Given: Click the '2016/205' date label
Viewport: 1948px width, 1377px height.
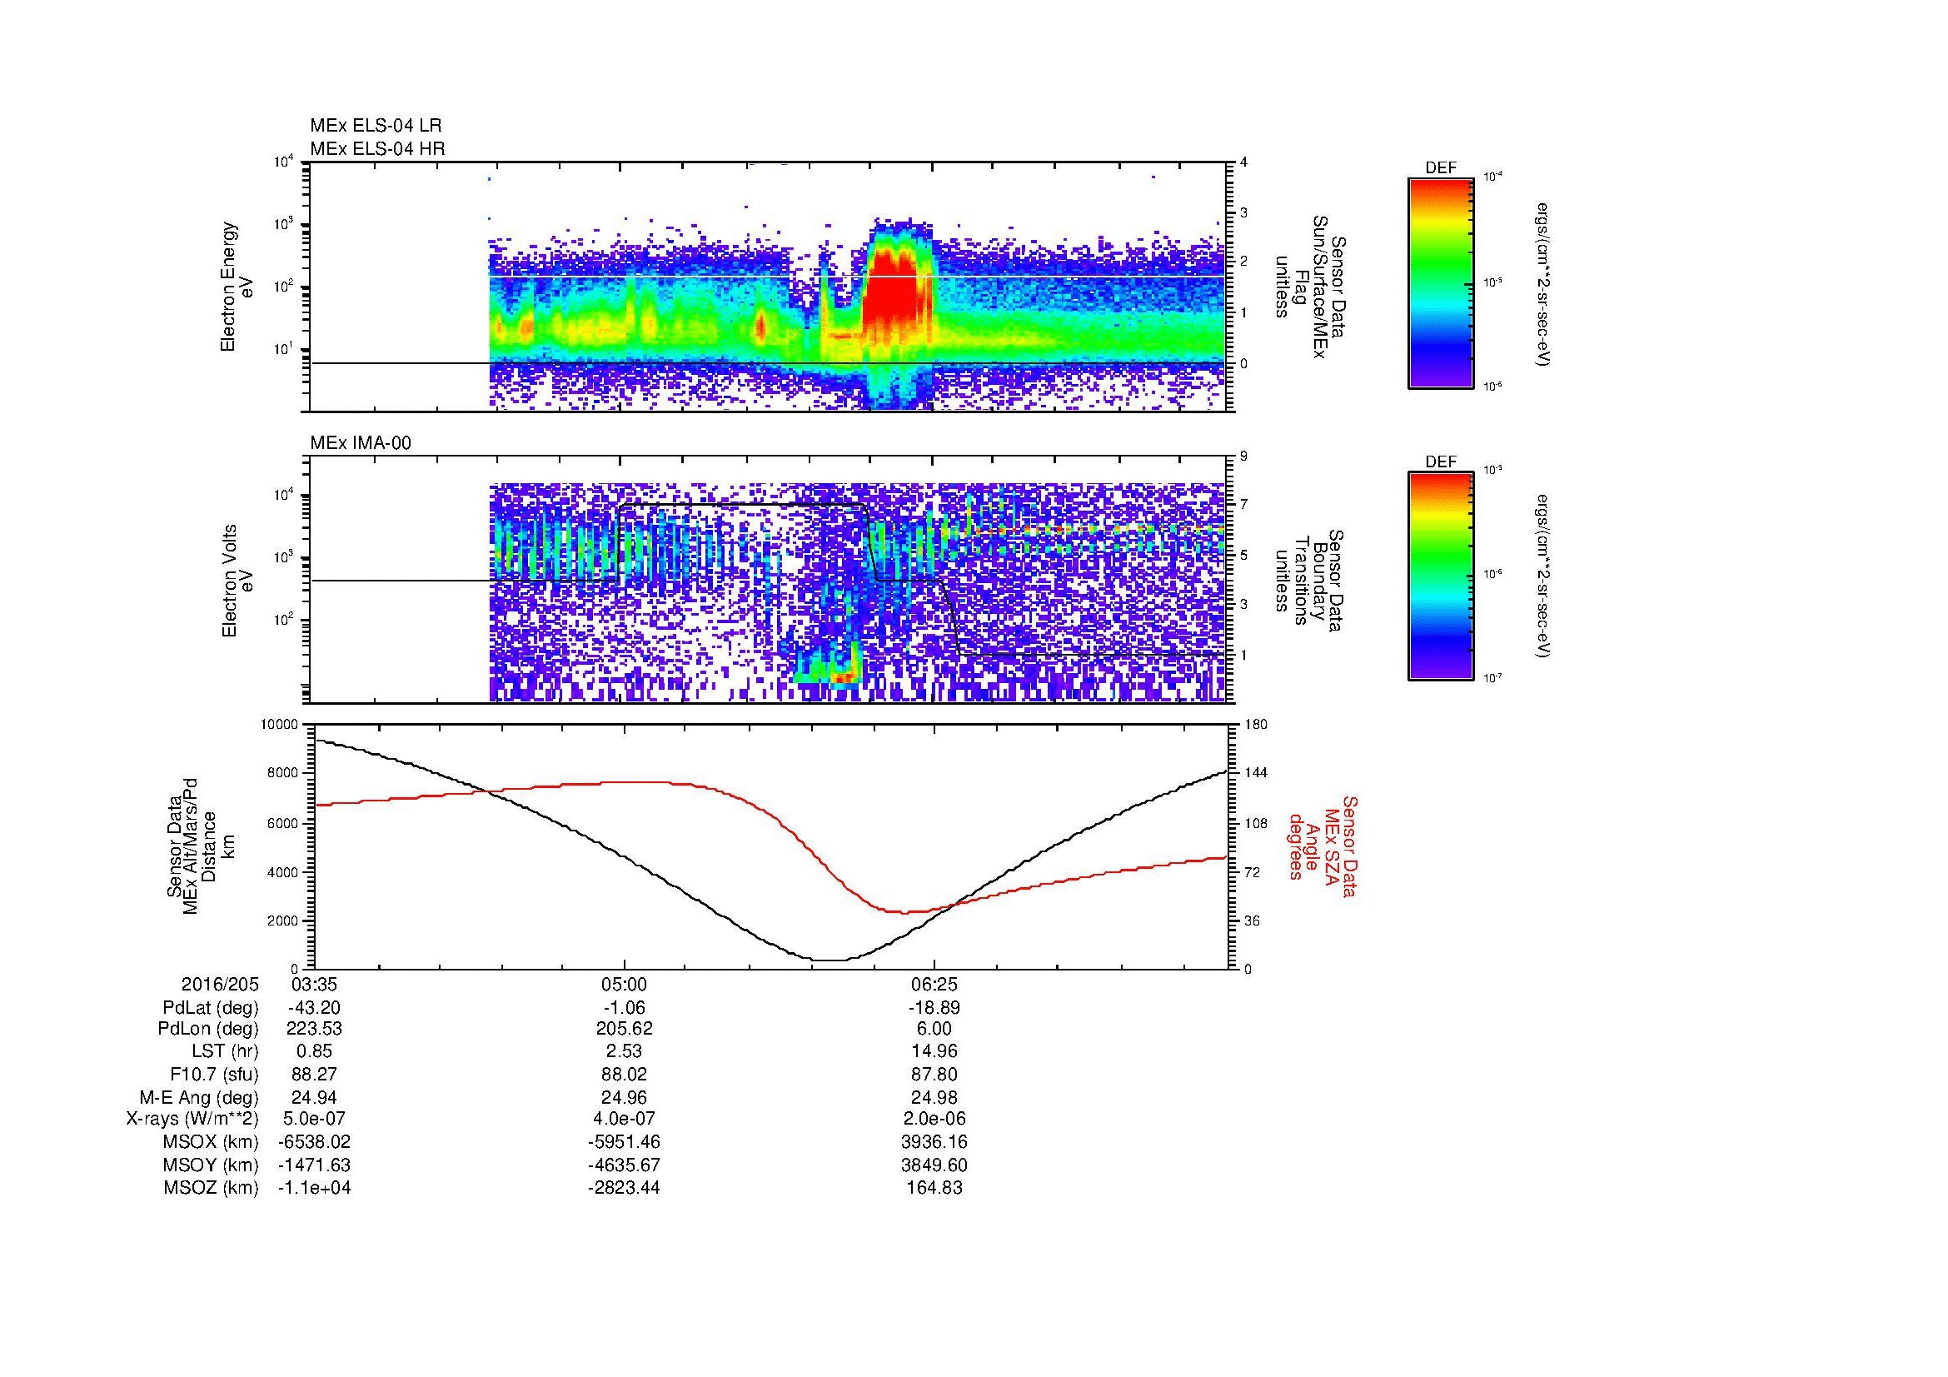Looking at the screenshot, I should tap(220, 985).
